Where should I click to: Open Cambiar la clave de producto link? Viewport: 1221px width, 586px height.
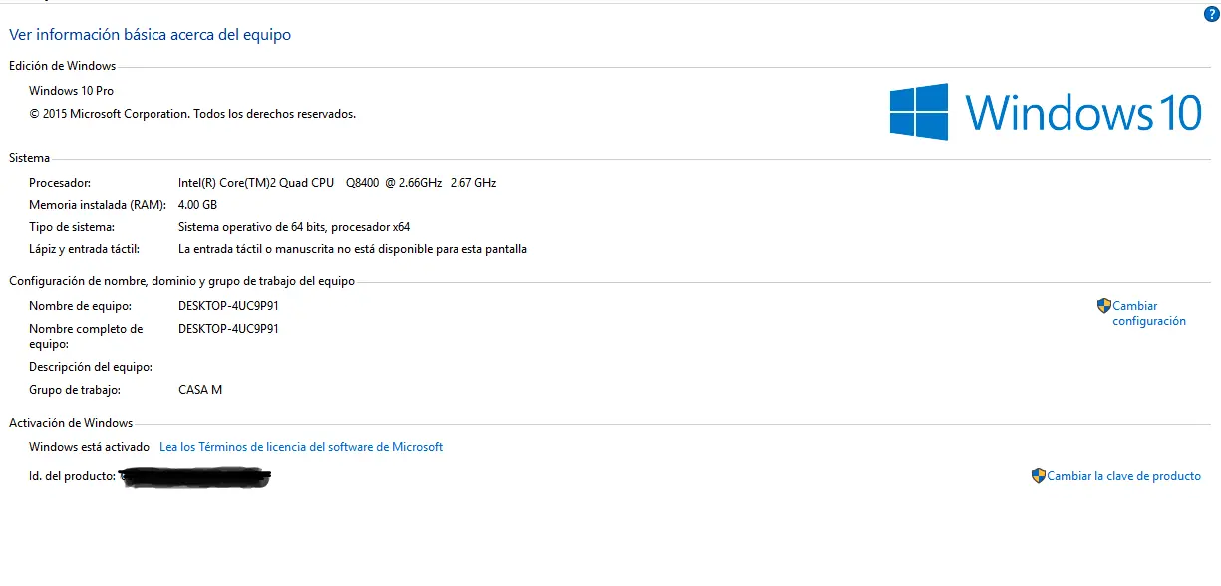1123,476
